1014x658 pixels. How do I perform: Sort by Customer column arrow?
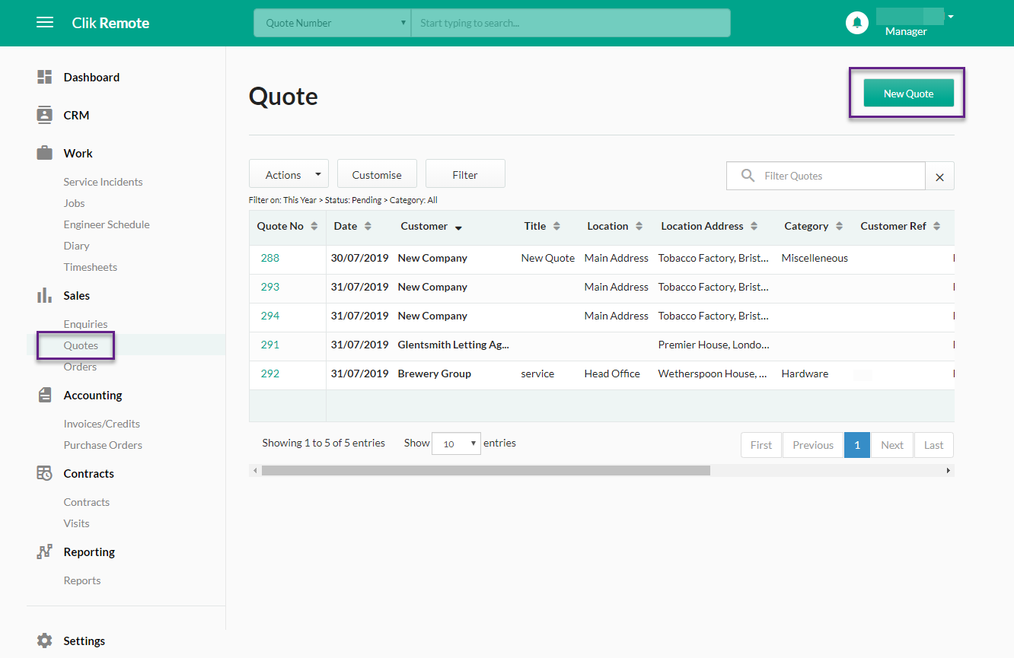458,227
